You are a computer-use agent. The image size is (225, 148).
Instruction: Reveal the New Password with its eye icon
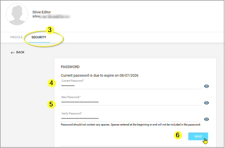[207, 103]
